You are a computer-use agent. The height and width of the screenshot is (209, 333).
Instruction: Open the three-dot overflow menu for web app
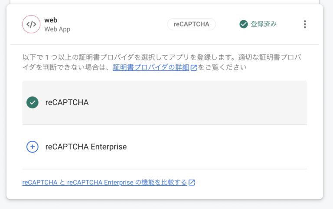click(305, 24)
